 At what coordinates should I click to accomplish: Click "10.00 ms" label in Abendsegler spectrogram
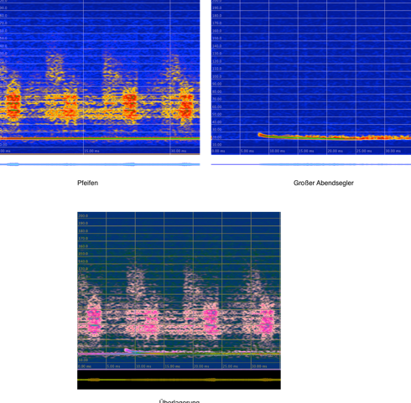(278, 151)
